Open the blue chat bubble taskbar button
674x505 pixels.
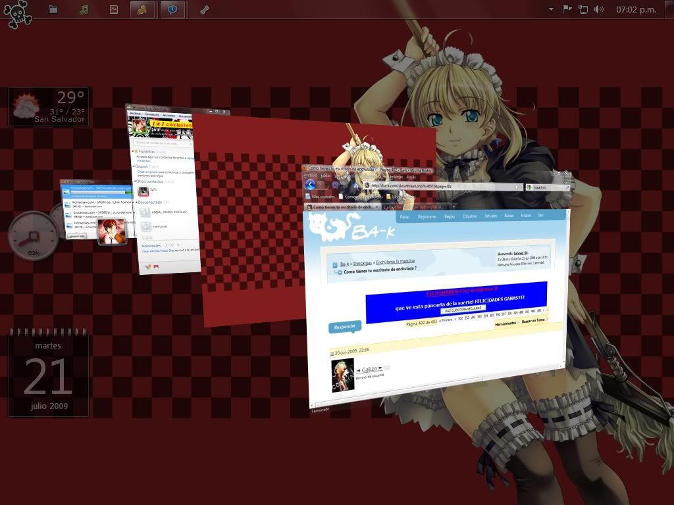(x=172, y=9)
